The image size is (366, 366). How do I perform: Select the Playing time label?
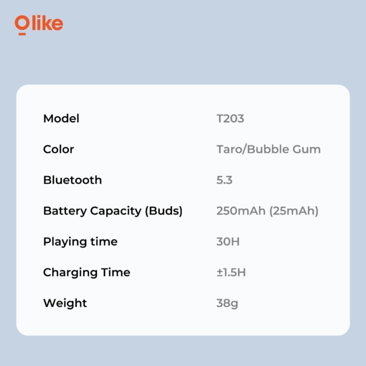click(x=80, y=242)
